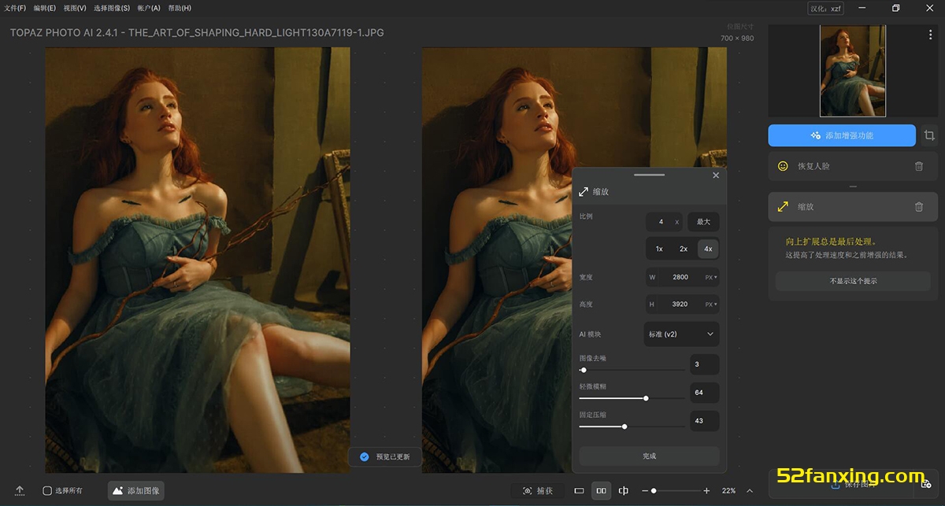
Task: Zoom in with the plus icon
Action: point(706,491)
